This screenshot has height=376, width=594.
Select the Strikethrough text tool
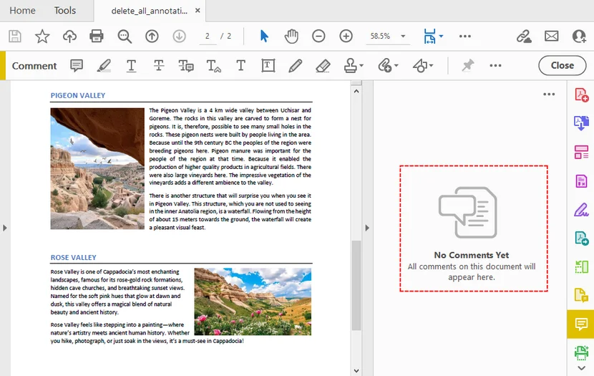click(x=159, y=66)
